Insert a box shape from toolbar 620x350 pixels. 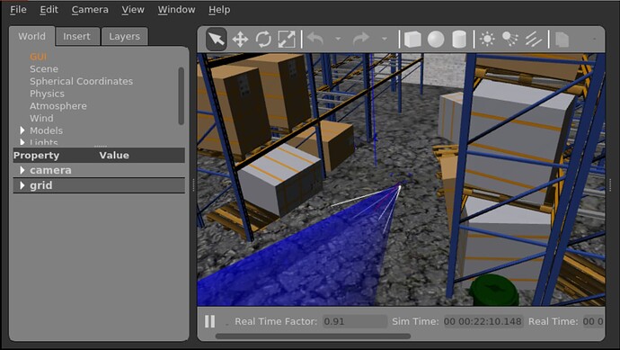pos(412,40)
